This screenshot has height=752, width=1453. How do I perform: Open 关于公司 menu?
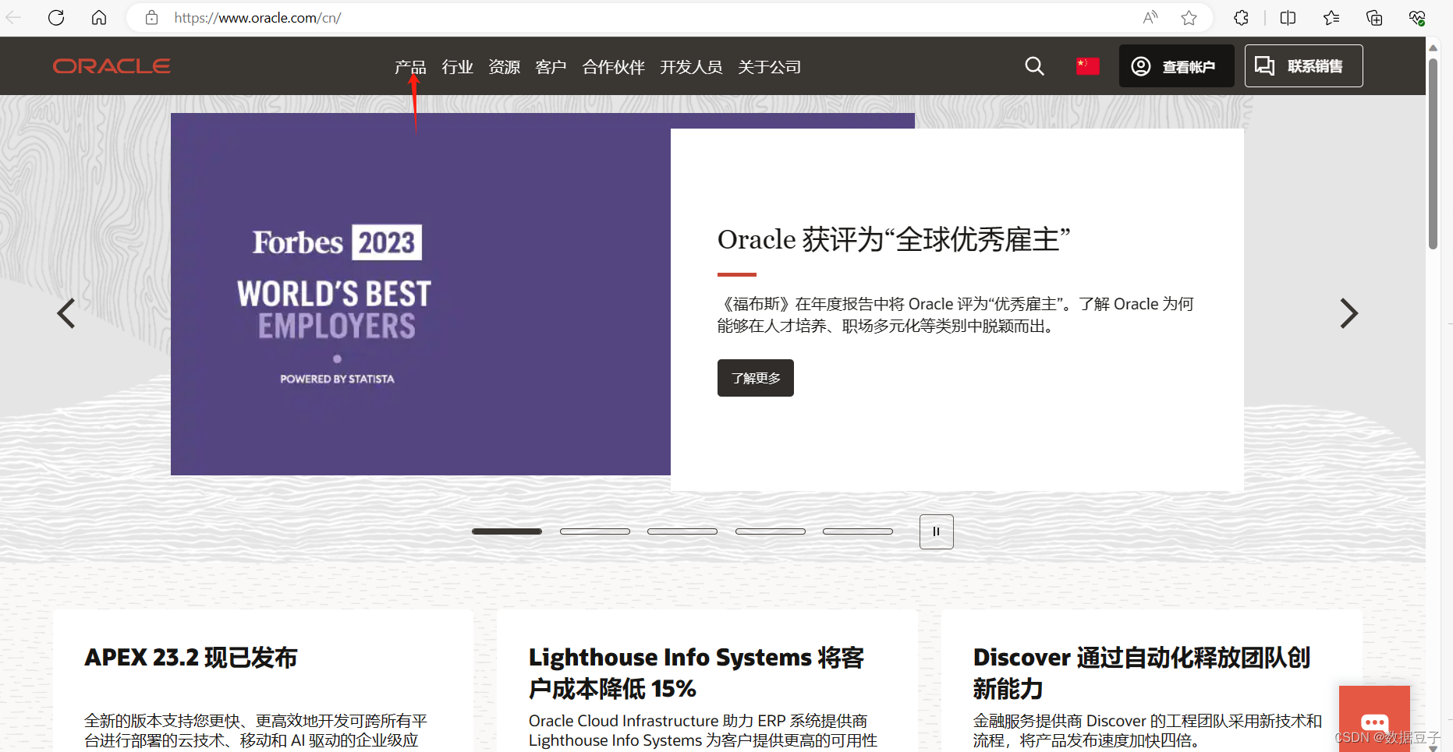click(769, 67)
